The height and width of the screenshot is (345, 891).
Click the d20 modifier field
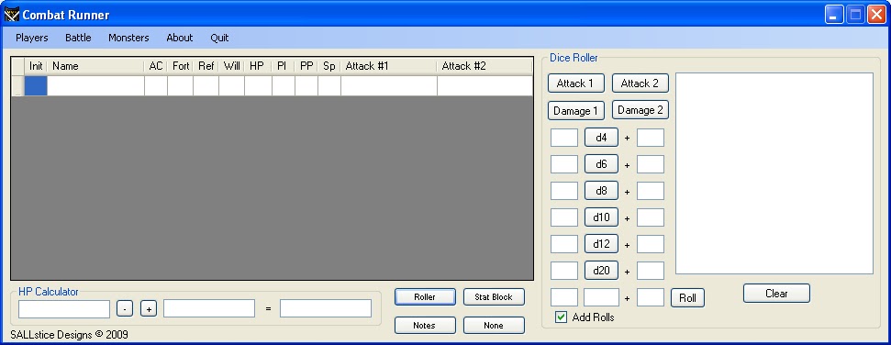(x=651, y=271)
